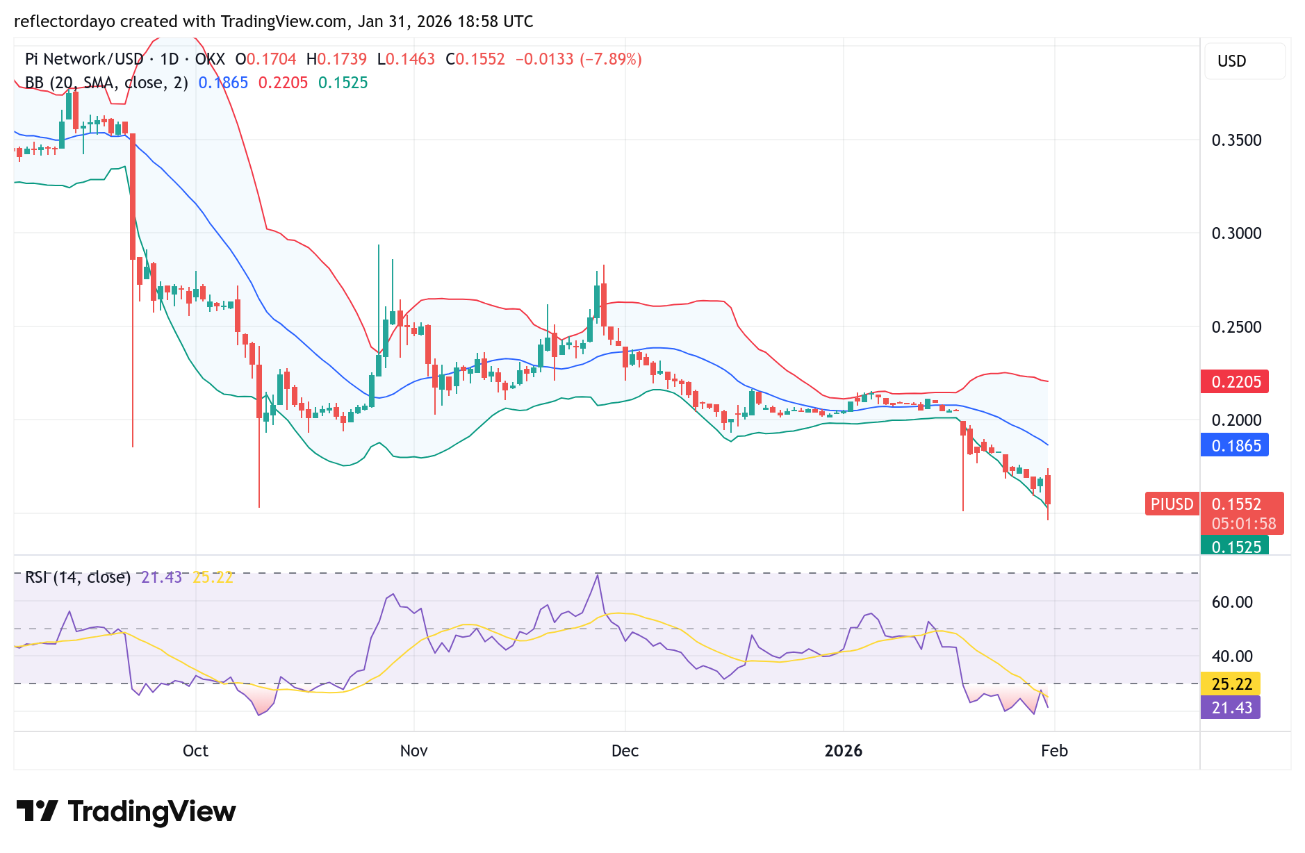Viewport: 1305px width, 853px height.
Task: Click the −0.0133 (−7.89%) change value
Action: [x=578, y=59]
